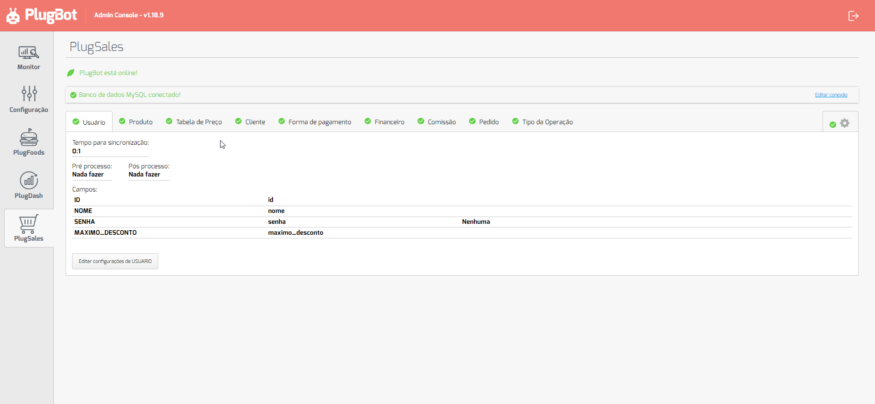Click the sync time value 0:1

[x=77, y=151]
